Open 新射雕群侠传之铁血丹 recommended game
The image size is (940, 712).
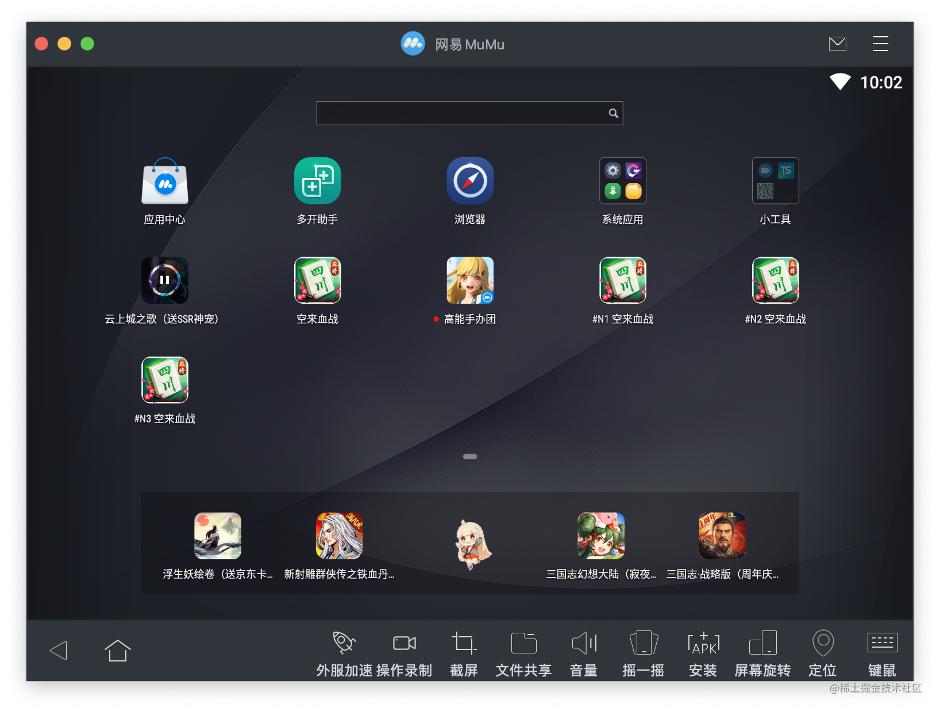(x=339, y=536)
